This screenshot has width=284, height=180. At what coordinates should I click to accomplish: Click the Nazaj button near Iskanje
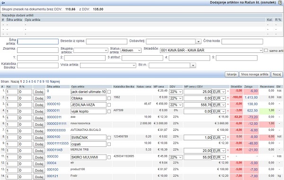pos(276,74)
